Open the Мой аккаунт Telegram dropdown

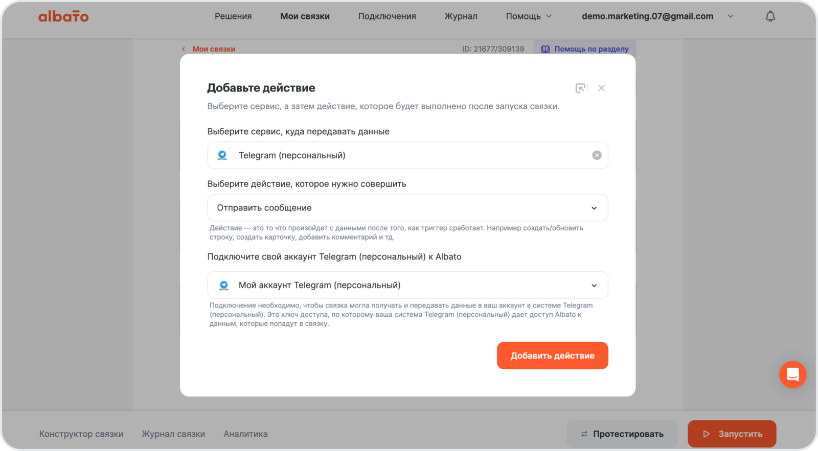click(594, 286)
